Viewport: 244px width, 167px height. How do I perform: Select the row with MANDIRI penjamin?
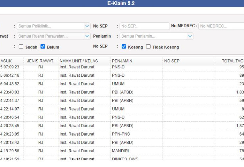(x=122, y=151)
